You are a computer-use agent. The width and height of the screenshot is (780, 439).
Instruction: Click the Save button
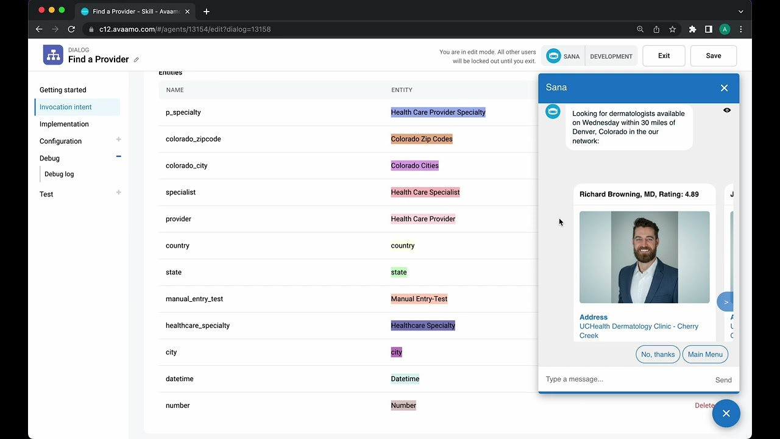point(714,56)
